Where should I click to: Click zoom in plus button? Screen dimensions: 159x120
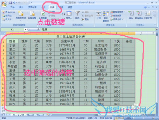pyautogui.click(x=154, y=118)
